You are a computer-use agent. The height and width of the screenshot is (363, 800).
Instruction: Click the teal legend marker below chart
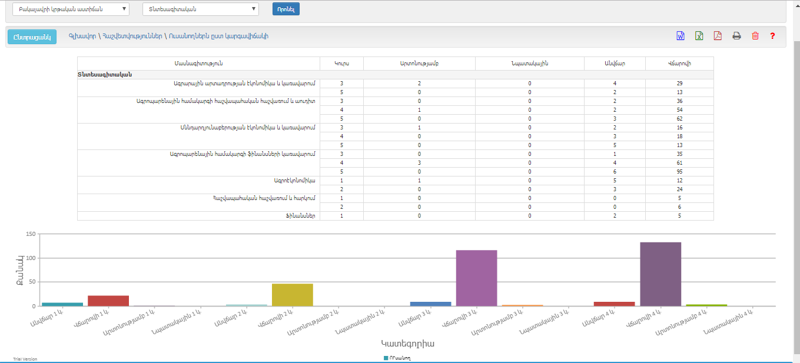[386, 358]
